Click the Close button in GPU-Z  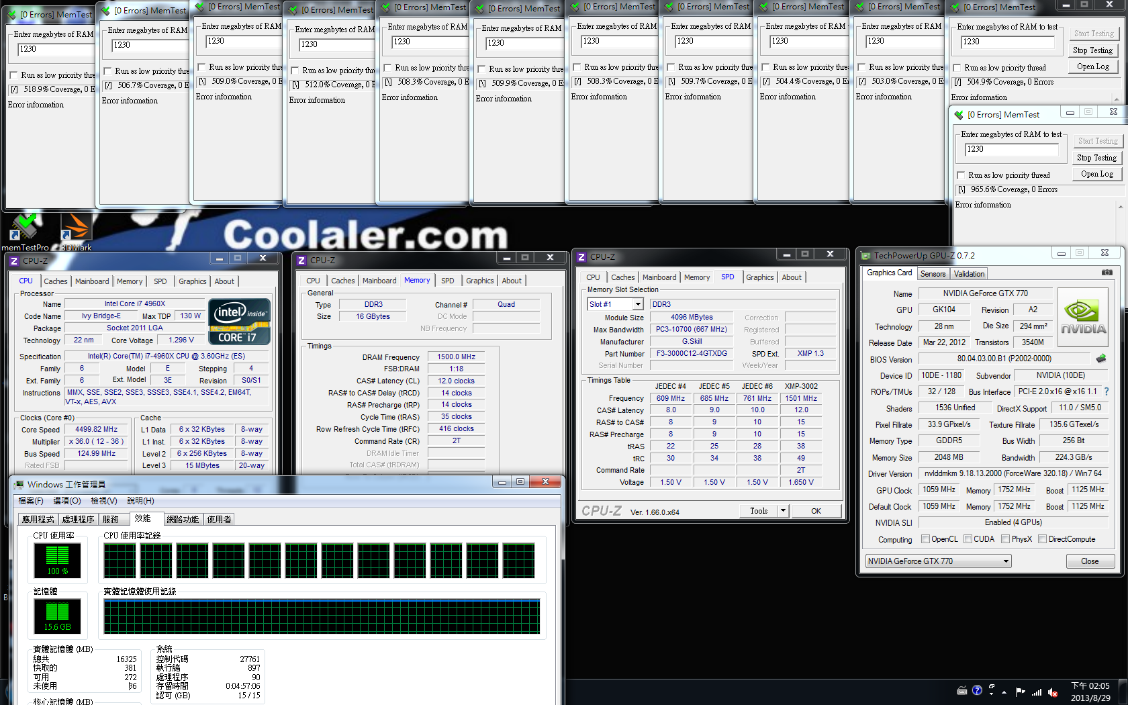1090,561
